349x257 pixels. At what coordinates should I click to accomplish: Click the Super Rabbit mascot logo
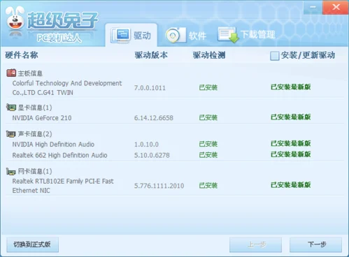click(x=15, y=18)
